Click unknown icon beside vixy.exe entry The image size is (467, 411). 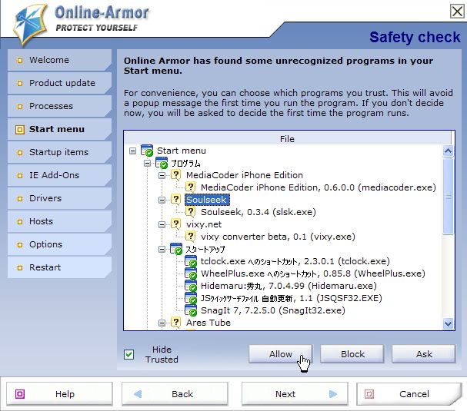coord(190,237)
